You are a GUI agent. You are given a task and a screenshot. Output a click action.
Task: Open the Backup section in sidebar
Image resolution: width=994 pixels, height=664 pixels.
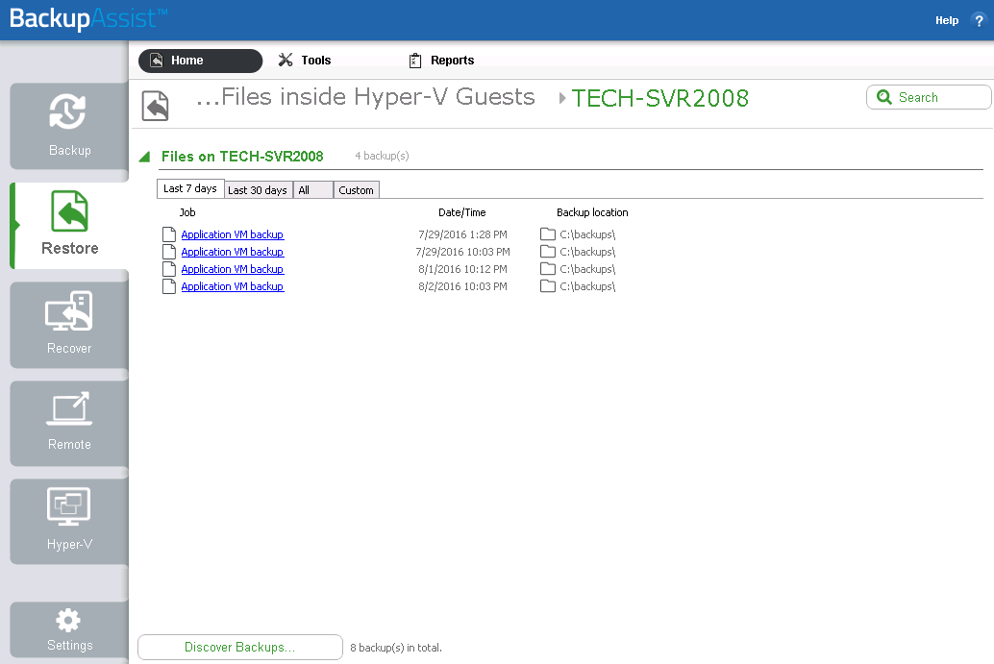(x=69, y=126)
